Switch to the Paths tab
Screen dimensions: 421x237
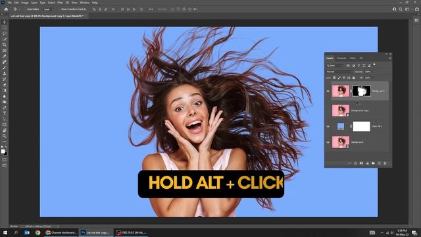(353, 58)
